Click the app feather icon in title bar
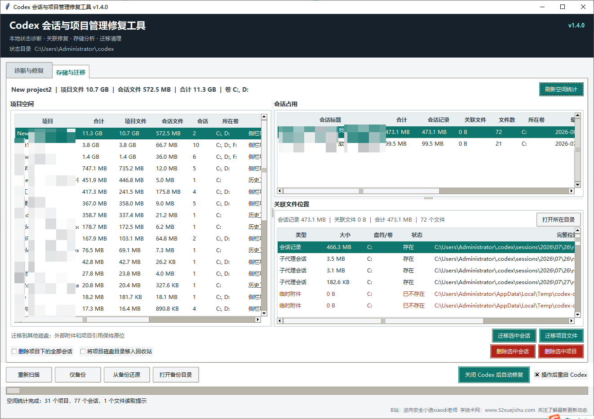The width and height of the screenshot is (594, 419). point(7,7)
